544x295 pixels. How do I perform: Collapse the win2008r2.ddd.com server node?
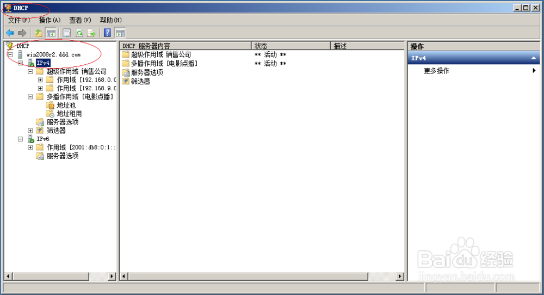pyautogui.click(x=10, y=54)
